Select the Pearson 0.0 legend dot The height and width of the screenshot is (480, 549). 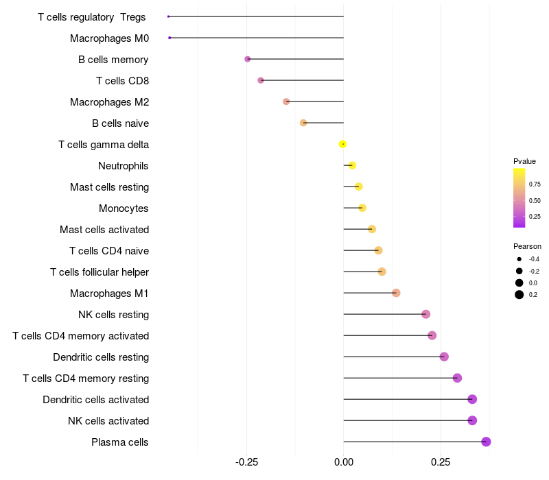pyautogui.click(x=519, y=283)
